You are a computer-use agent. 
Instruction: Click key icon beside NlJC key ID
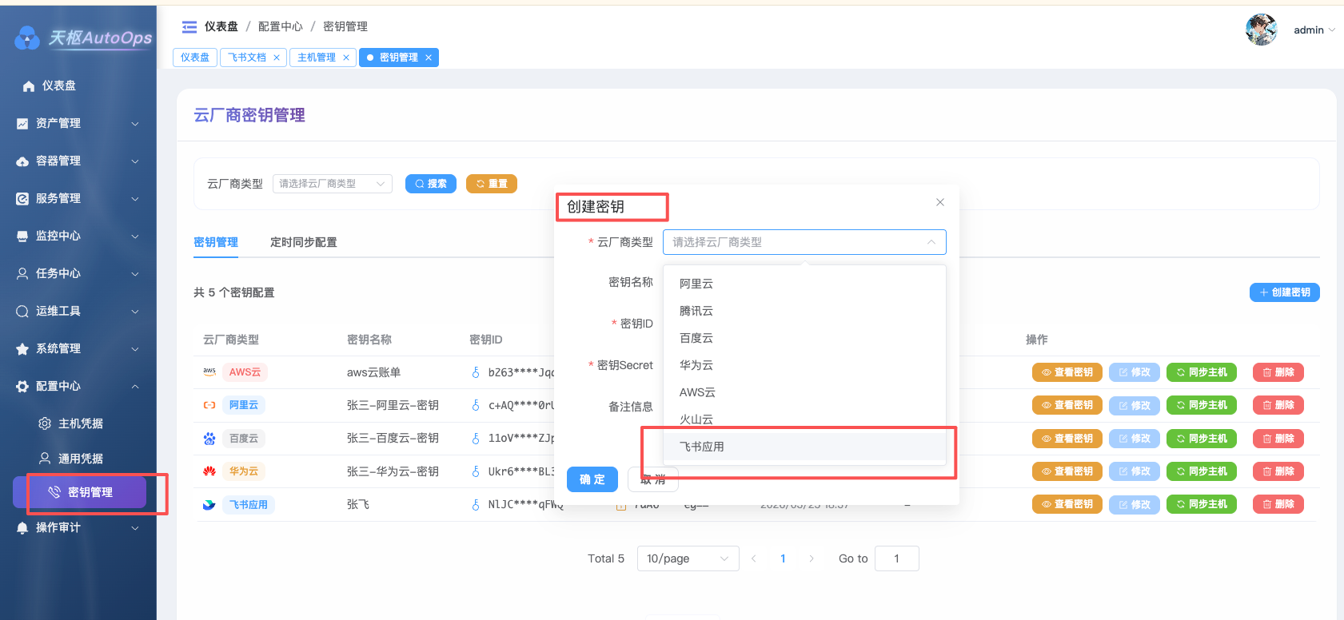click(x=476, y=505)
